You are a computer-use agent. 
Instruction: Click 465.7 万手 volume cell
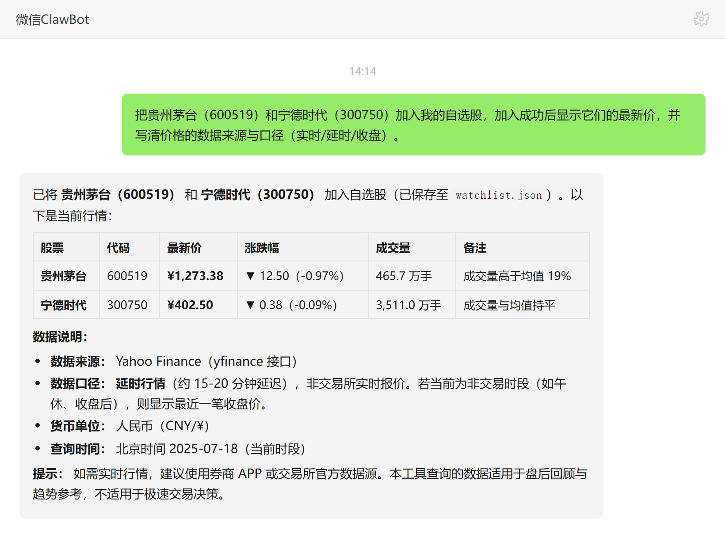click(412, 276)
